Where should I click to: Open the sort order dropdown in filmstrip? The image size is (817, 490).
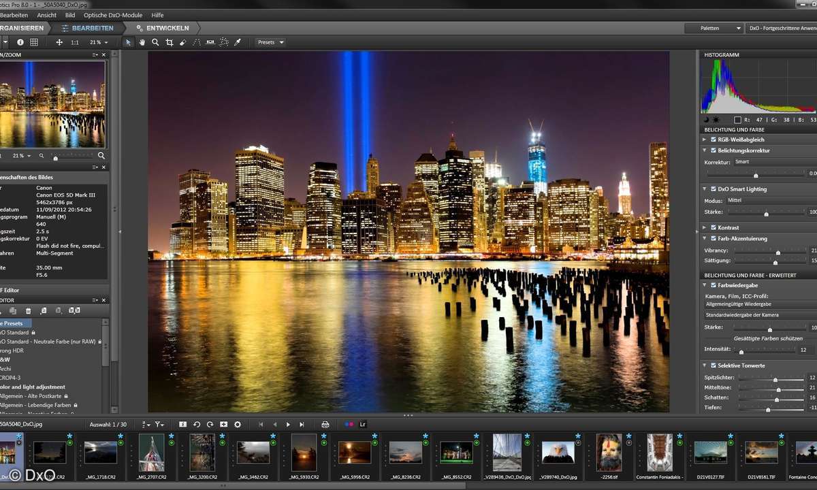point(146,424)
